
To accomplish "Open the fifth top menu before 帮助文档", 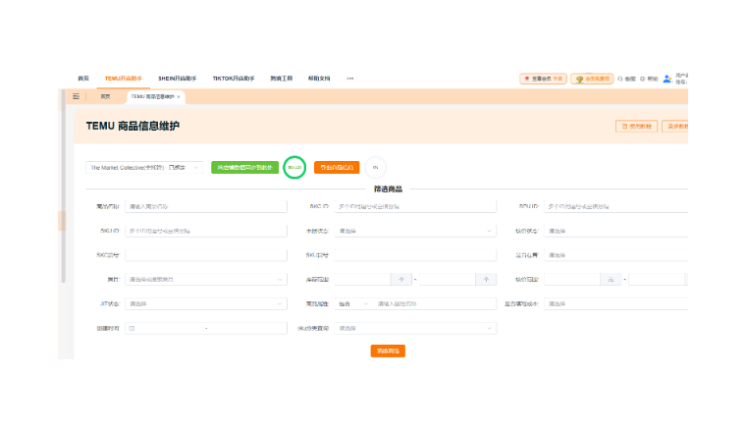I will click(281, 79).
